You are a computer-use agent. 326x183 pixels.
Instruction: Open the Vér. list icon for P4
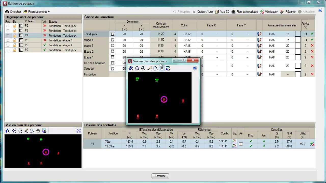click(241, 144)
